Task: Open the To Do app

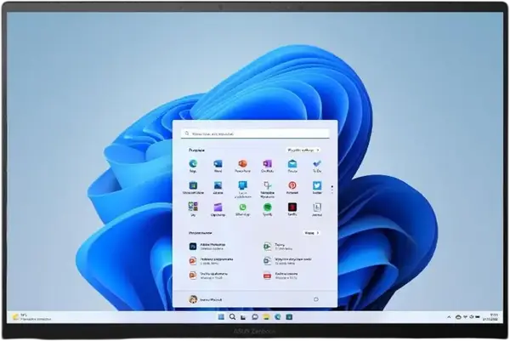Action: (x=316, y=164)
